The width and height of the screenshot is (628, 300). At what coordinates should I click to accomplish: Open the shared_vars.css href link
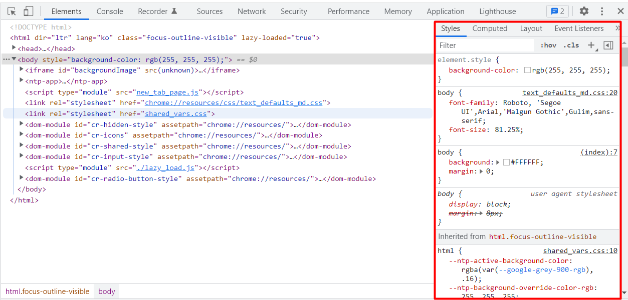(x=176, y=113)
